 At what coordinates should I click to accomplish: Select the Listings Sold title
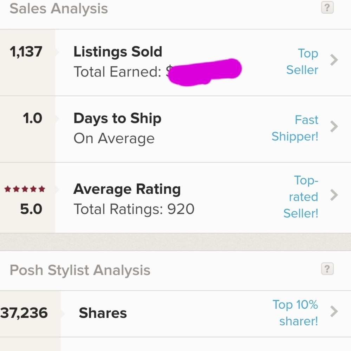[118, 52]
